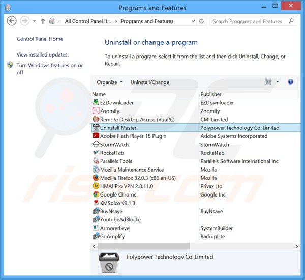The width and height of the screenshot is (305, 280).
Task: Click the StormWatch cloud icon
Action: tap(96, 144)
